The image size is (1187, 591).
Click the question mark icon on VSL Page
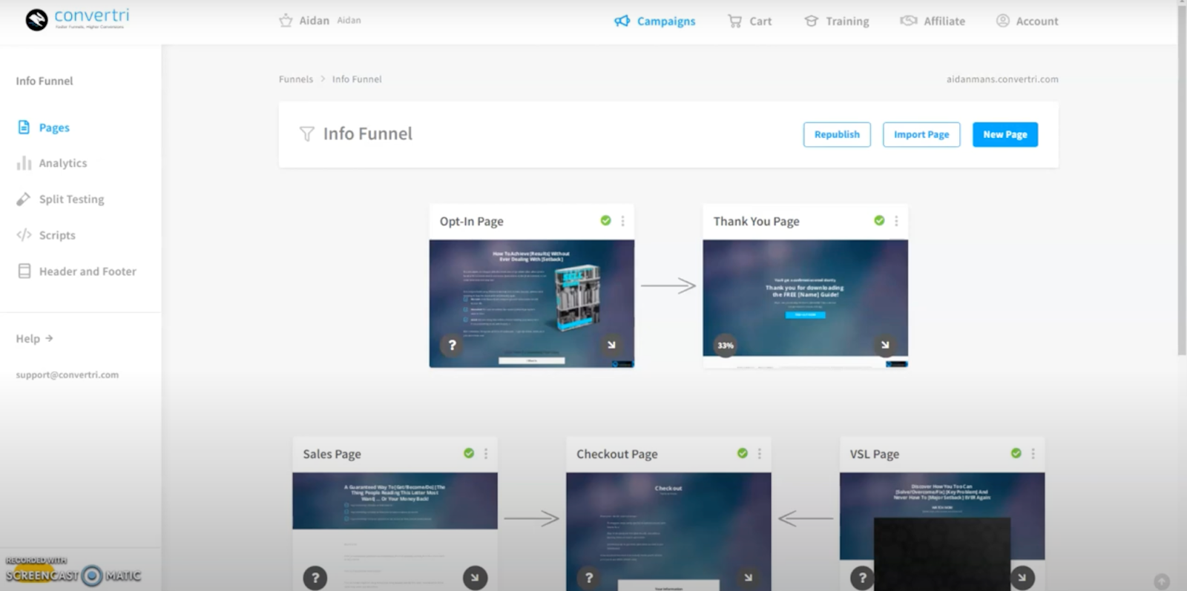(862, 577)
